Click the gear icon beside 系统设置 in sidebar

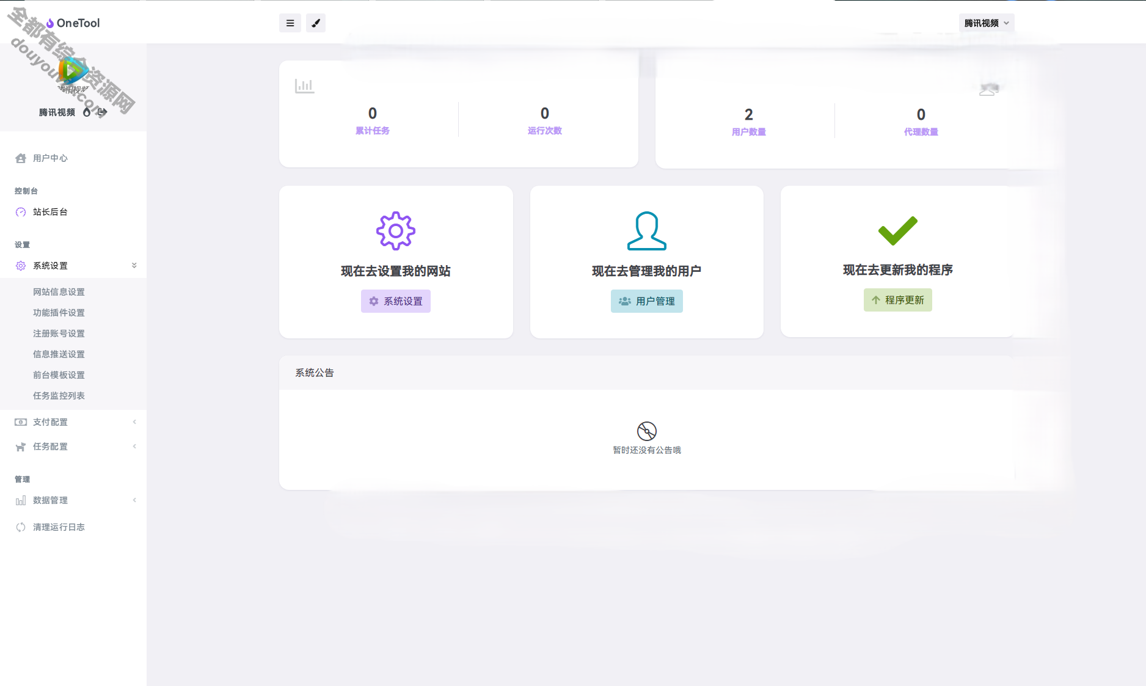pos(21,266)
